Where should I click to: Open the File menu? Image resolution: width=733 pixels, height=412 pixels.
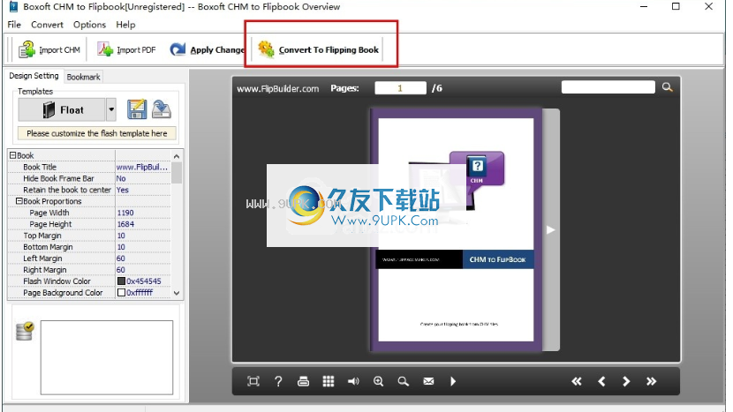tap(14, 25)
